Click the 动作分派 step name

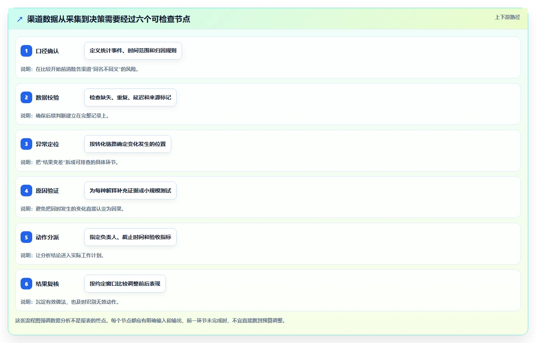pos(47,237)
